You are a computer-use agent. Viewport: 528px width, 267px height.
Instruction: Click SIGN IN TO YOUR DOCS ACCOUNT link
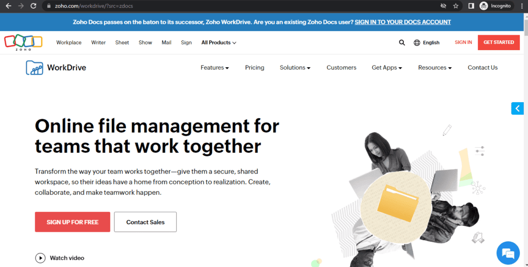coord(403,22)
